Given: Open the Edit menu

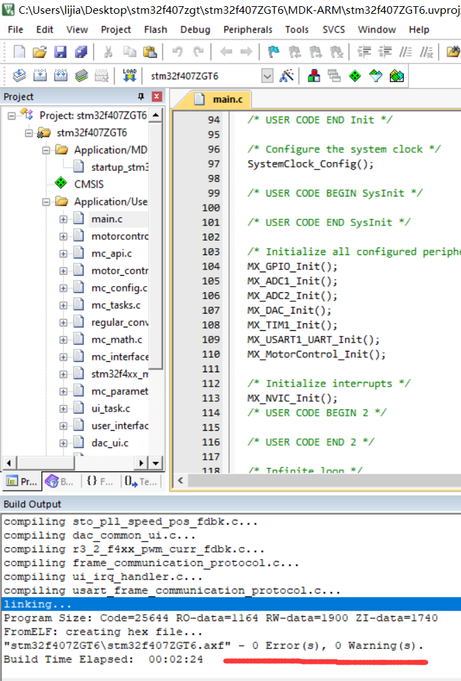Looking at the screenshot, I should click(x=44, y=30).
